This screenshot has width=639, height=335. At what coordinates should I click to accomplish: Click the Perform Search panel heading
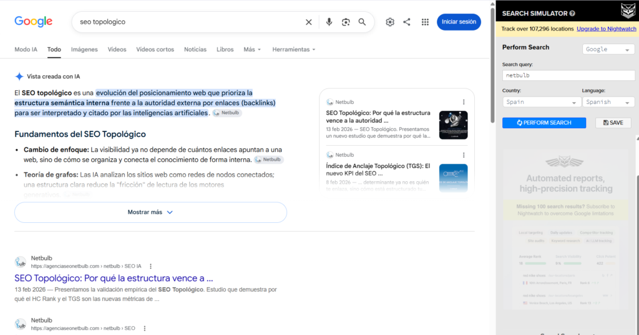(x=525, y=47)
